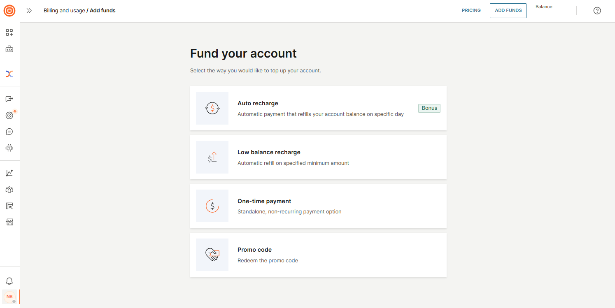Viewport: 615px width, 308px height.
Task: Select the Auto recharge option
Action: tap(318, 108)
